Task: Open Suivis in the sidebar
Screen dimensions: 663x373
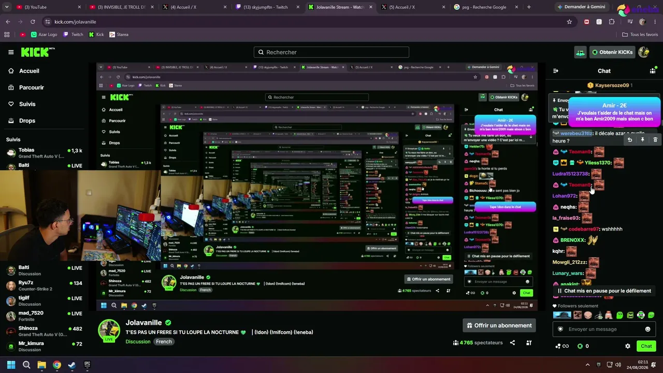Action: (x=22, y=104)
